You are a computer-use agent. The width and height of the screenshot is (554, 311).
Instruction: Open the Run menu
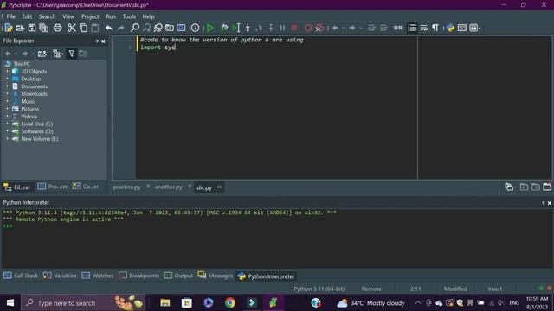point(111,16)
